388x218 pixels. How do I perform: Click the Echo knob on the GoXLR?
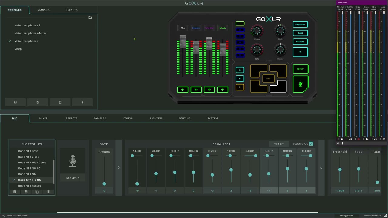257,50
